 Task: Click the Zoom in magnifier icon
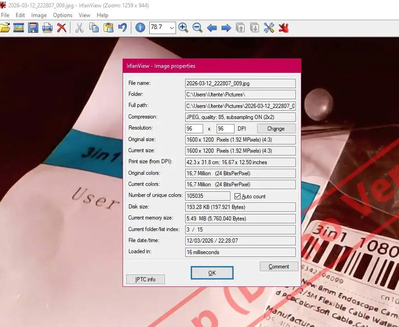point(183,28)
